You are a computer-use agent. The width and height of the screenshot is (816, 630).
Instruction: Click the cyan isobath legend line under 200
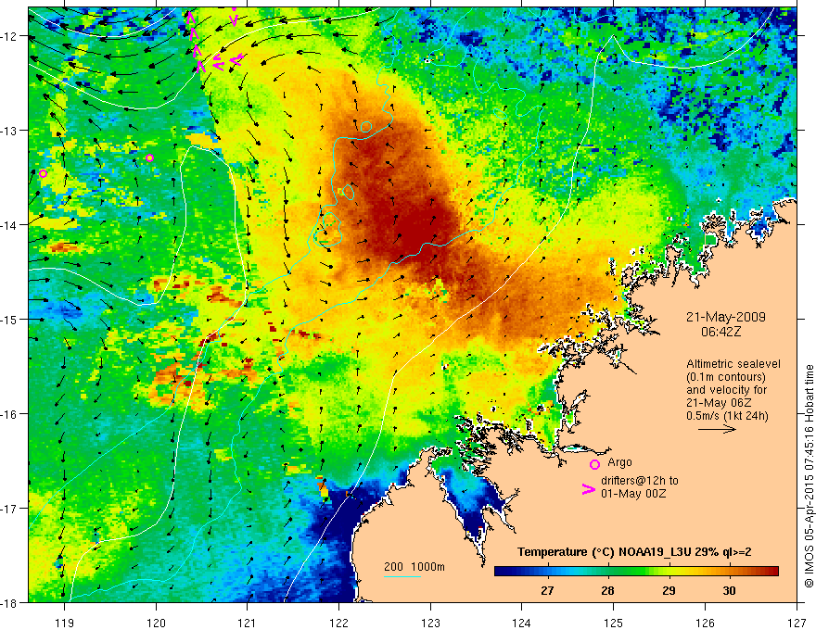point(402,576)
